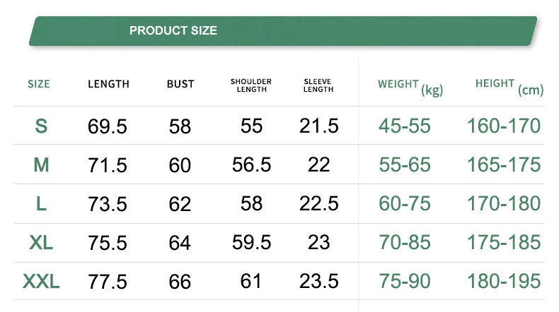Select the 180-195 height range
The image size is (559, 312).
[504, 282]
